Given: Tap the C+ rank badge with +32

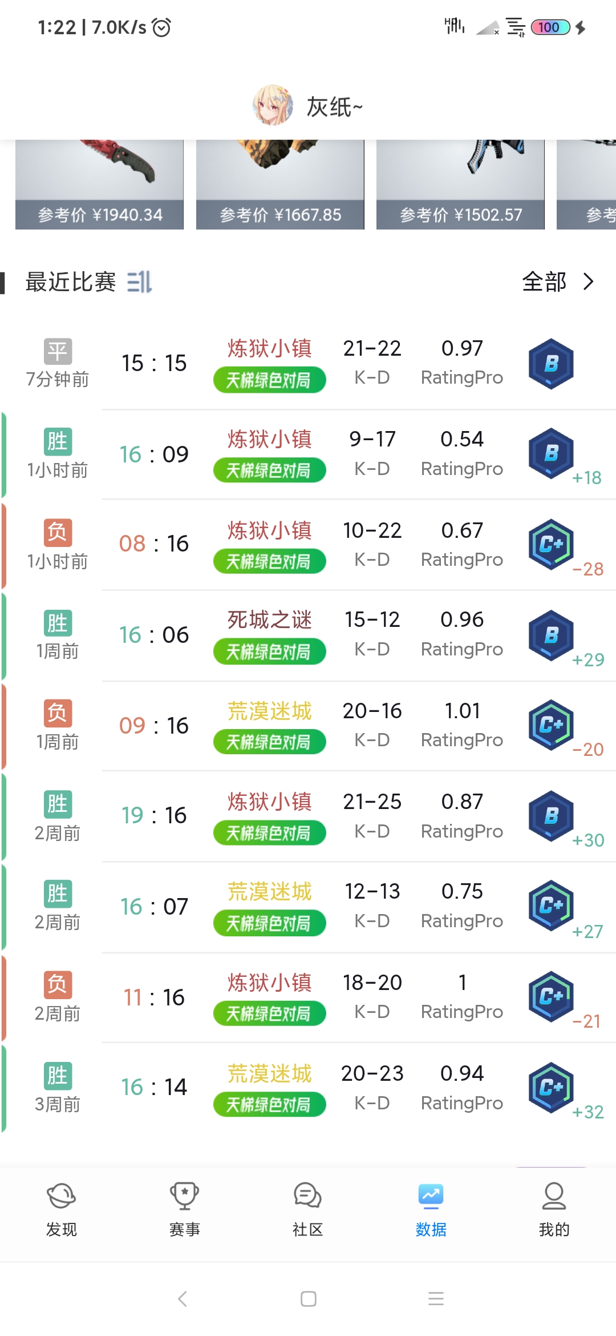Looking at the screenshot, I should (x=551, y=1087).
